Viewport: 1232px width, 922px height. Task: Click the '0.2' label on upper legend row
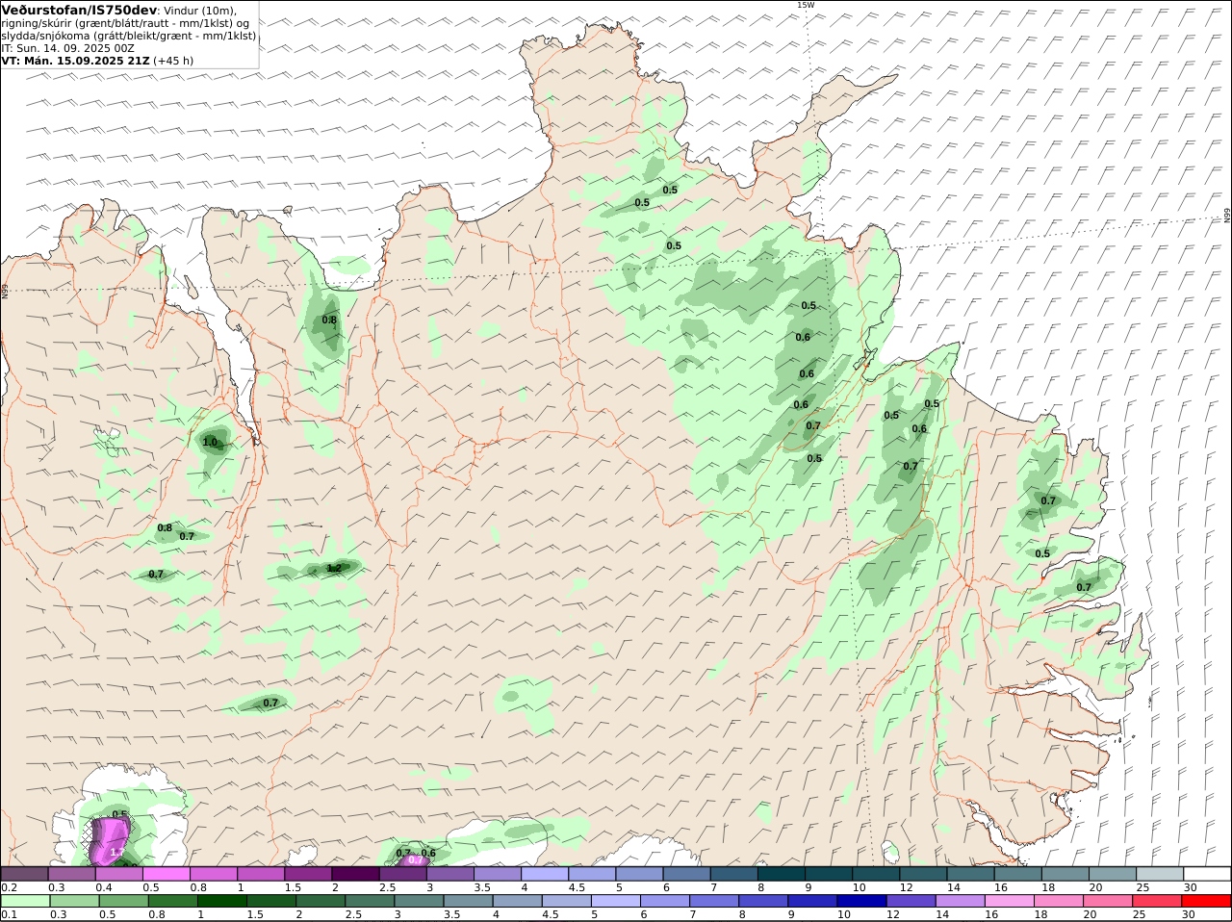pyautogui.click(x=10, y=887)
